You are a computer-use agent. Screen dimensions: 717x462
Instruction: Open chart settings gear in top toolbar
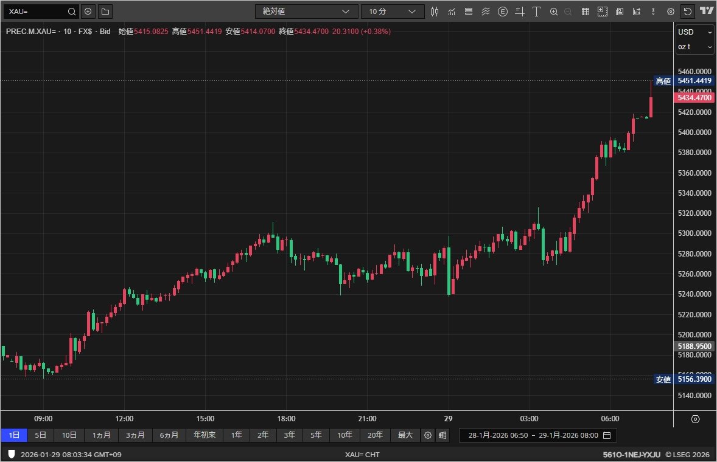tap(670, 12)
